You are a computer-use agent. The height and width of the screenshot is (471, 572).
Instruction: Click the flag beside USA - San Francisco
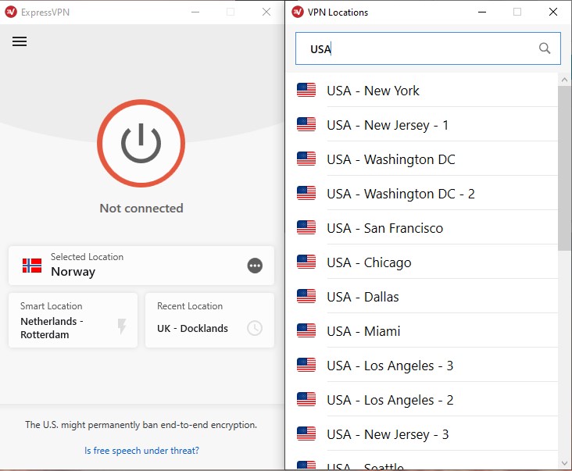click(306, 227)
